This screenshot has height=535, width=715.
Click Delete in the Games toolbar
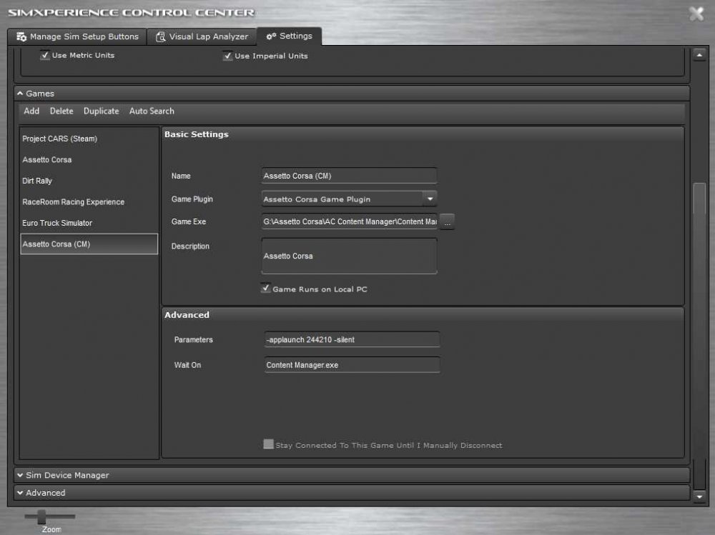pos(61,111)
